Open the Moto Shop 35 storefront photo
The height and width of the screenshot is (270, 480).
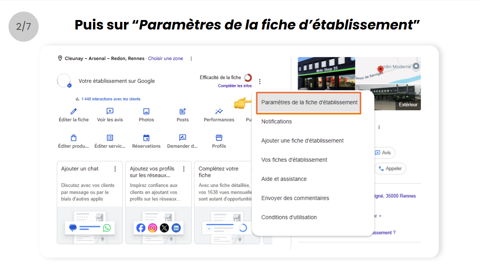tap(327, 74)
